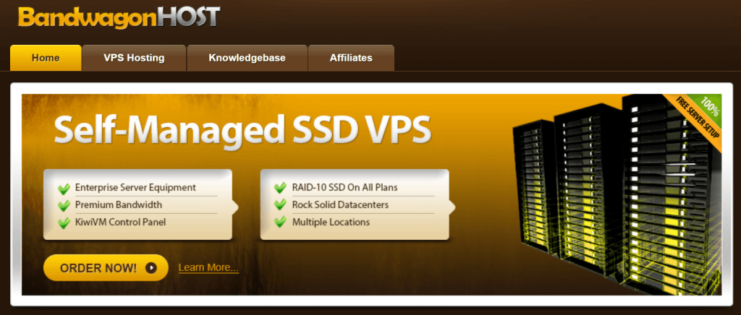Click the Multiple Locations feature text
Viewport: 741px width, 315px height.
pyautogui.click(x=331, y=222)
